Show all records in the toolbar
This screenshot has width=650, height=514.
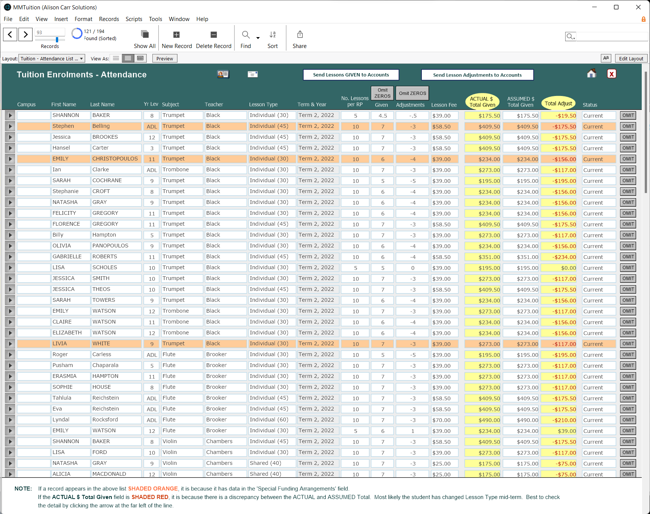pyautogui.click(x=144, y=39)
